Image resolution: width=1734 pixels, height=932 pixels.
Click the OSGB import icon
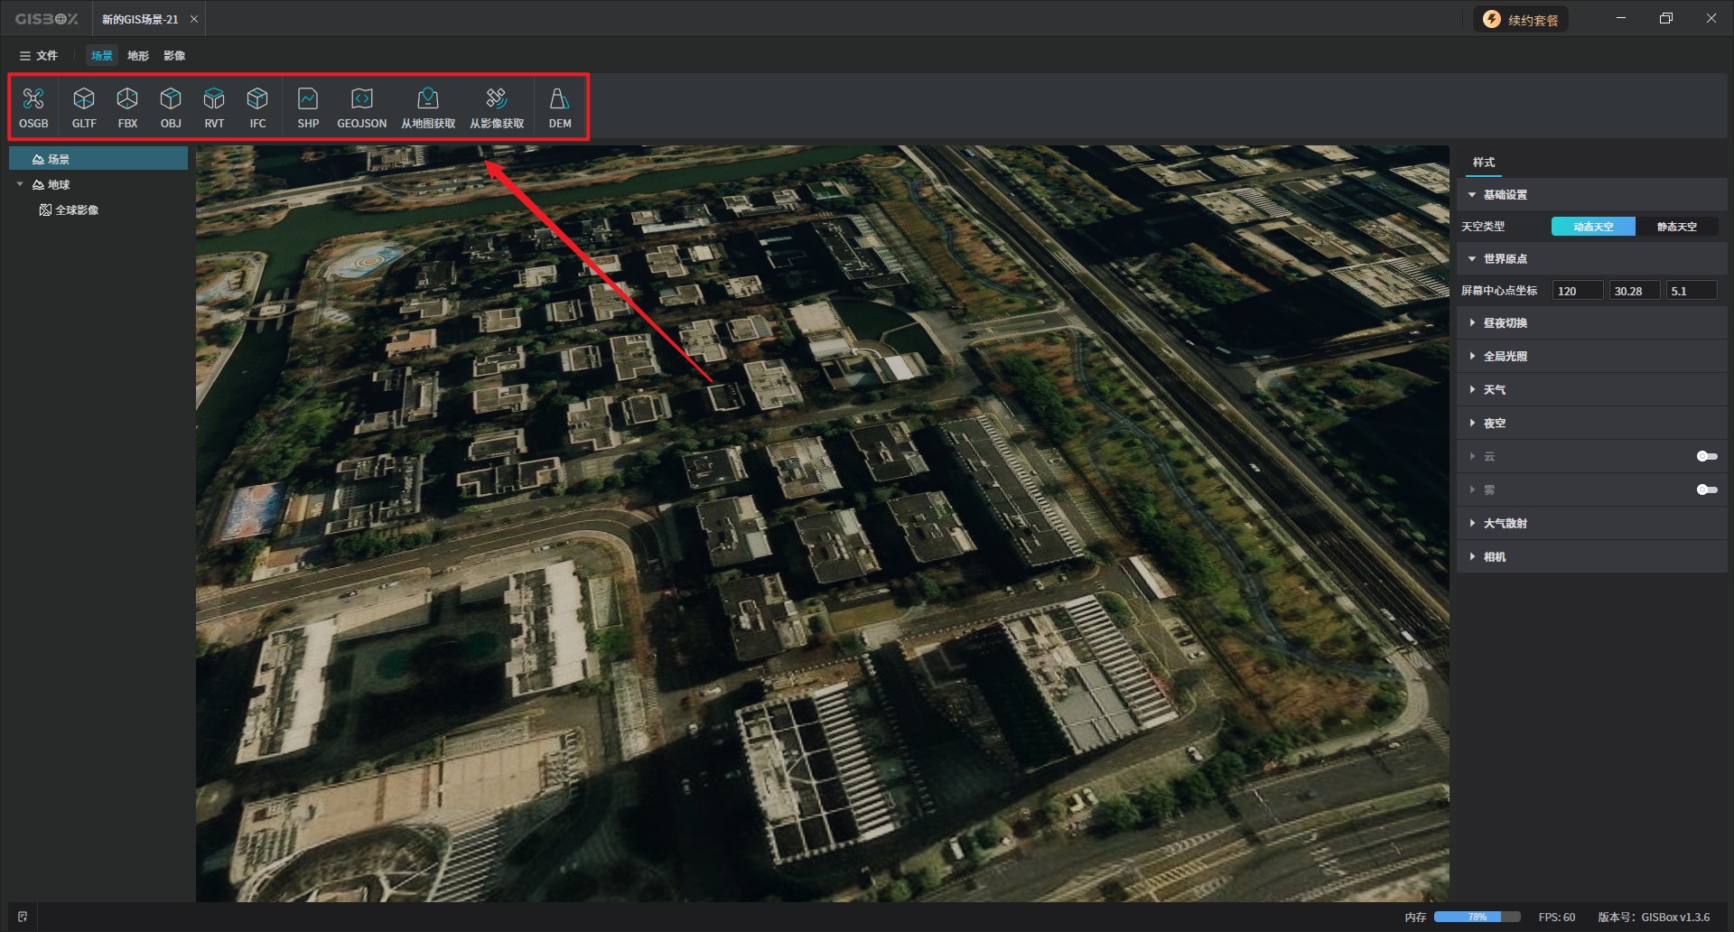pyautogui.click(x=33, y=107)
